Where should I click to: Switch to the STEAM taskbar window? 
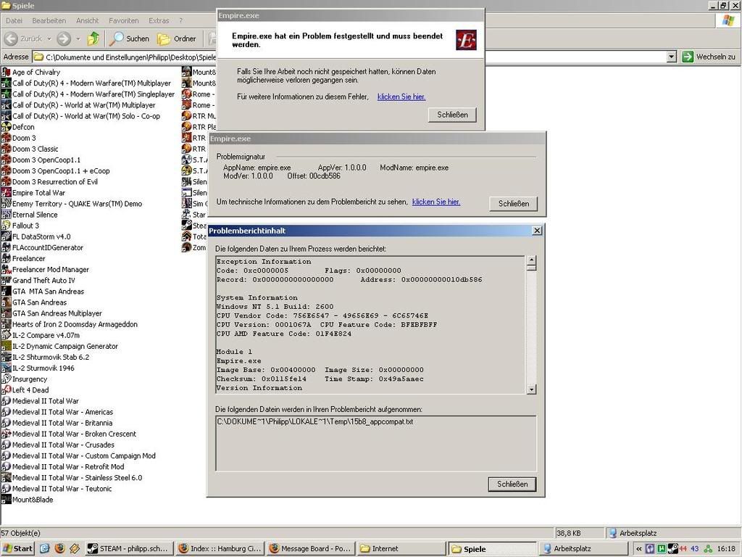pyautogui.click(x=129, y=548)
